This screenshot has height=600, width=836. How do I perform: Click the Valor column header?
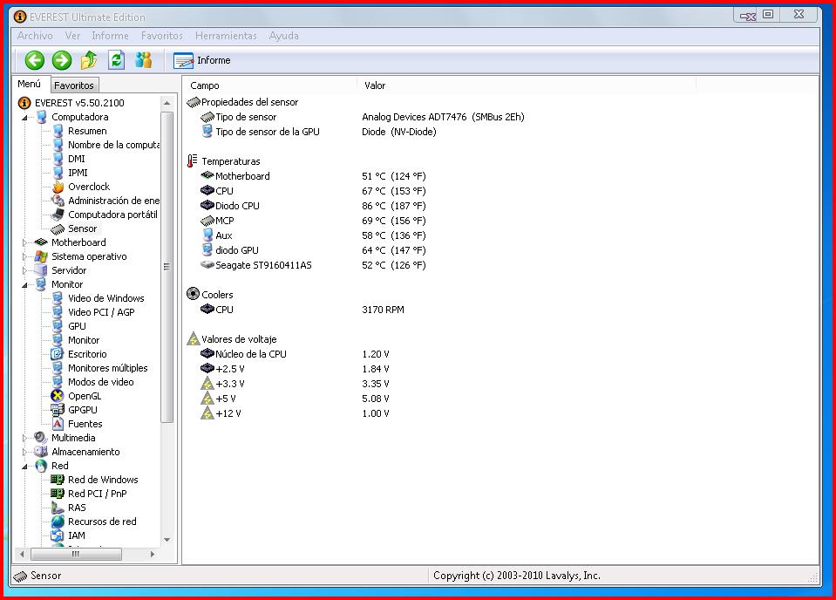(375, 85)
